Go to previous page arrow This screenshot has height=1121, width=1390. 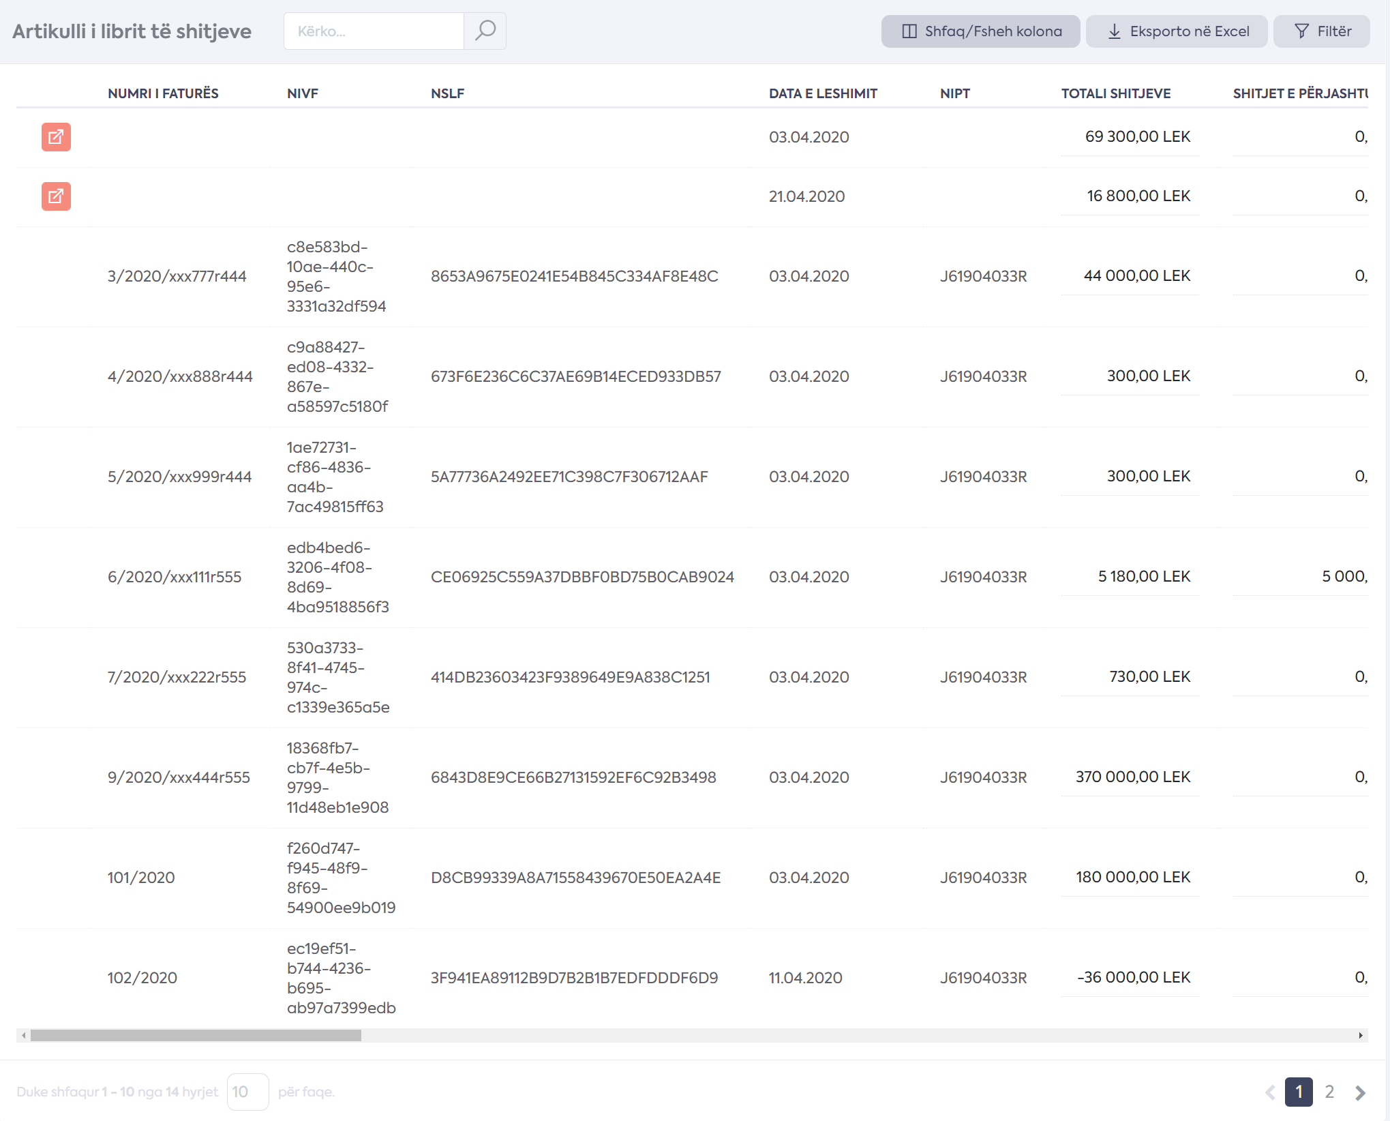1269,1092
